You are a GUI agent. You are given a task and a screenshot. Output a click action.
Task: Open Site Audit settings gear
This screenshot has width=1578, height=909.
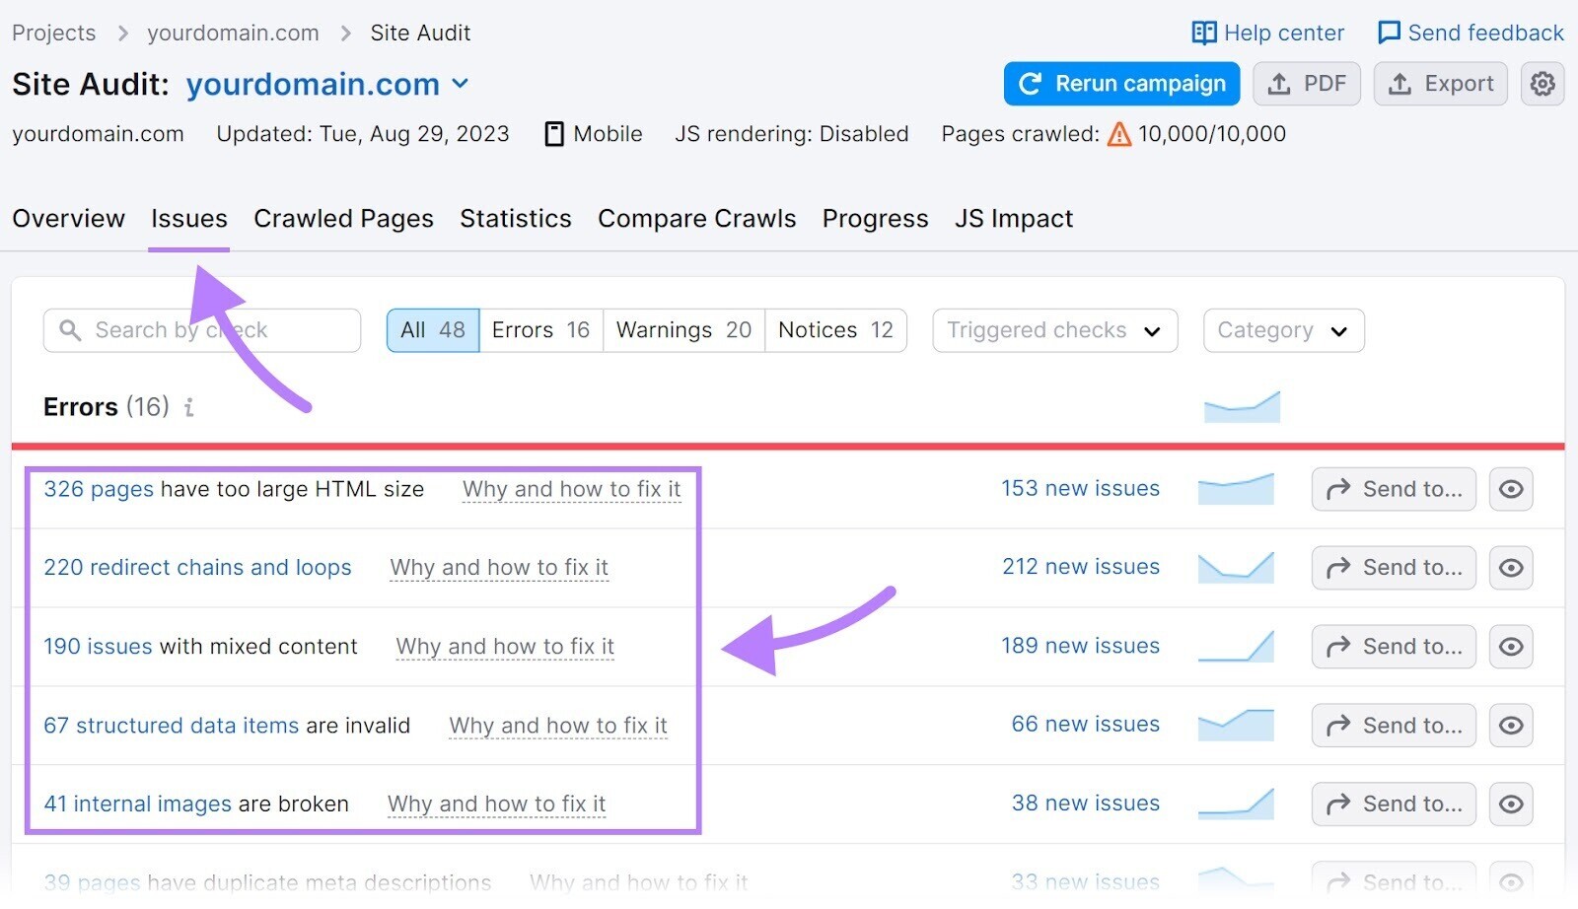point(1542,84)
